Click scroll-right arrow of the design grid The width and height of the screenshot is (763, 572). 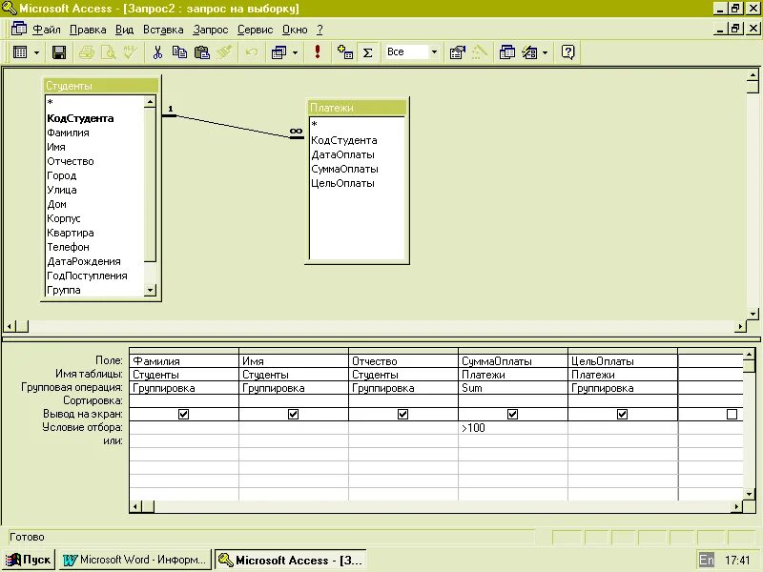[736, 507]
